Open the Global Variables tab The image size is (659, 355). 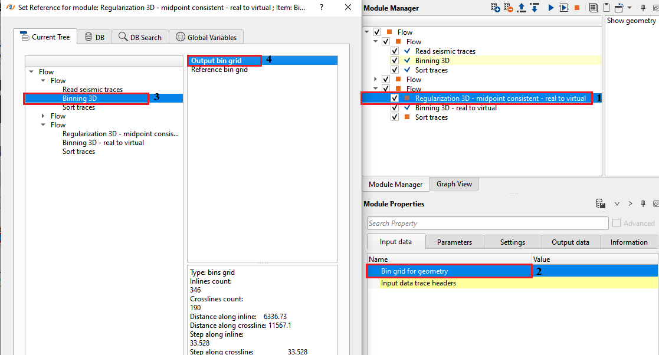pos(206,37)
